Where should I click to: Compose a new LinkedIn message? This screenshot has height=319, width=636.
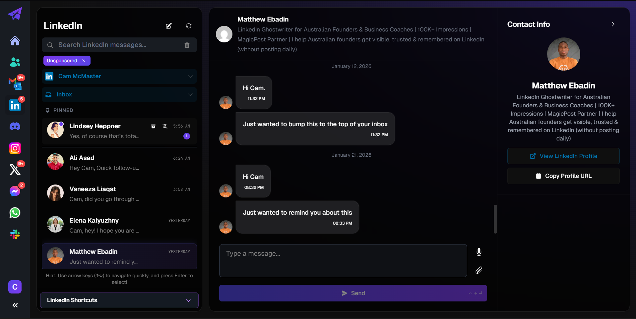[169, 26]
